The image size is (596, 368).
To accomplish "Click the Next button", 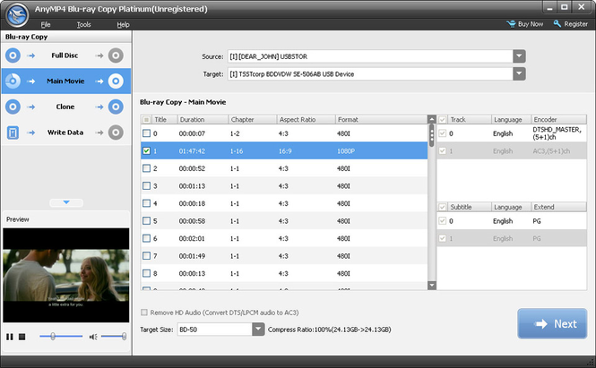I will (x=552, y=323).
